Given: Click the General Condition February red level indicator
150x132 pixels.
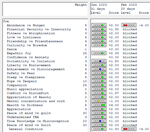Looking at the screenshot, I should [129, 129].
